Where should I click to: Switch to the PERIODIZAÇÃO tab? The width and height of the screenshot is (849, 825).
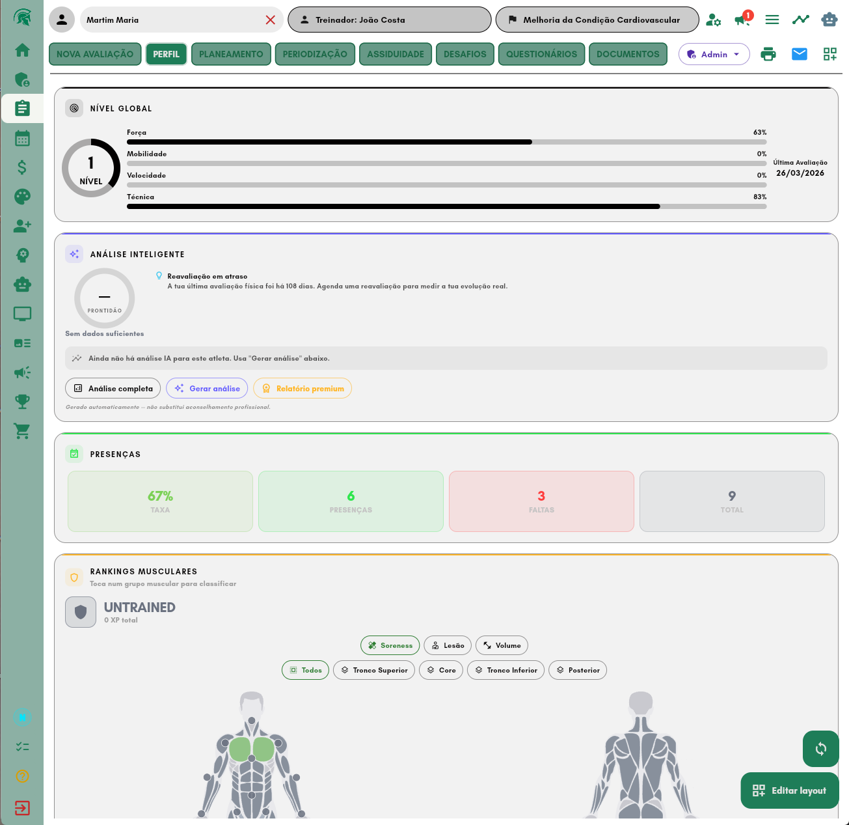click(315, 54)
